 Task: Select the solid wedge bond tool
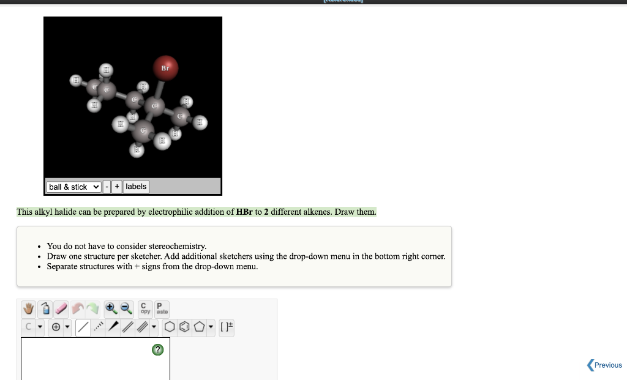click(113, 327)
